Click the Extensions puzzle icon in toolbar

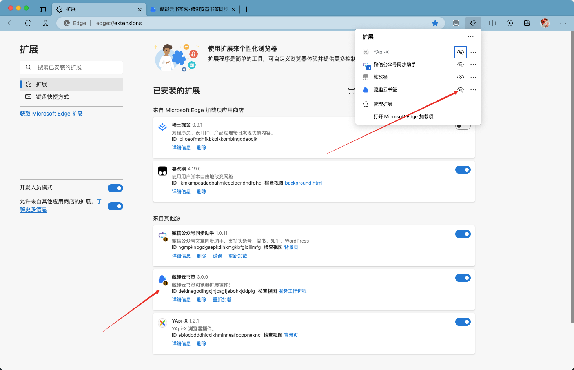[x=473, y=23]
